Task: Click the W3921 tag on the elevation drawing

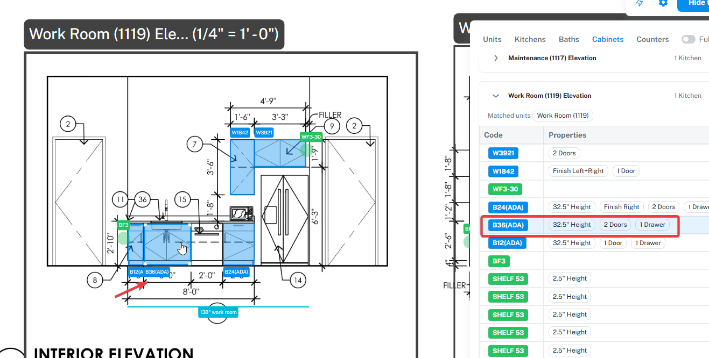Action: [264, 133]
